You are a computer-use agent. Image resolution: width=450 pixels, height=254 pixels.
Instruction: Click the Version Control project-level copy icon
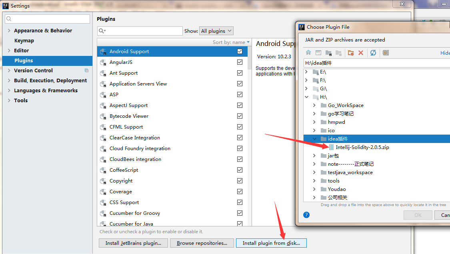coord(87,71)
